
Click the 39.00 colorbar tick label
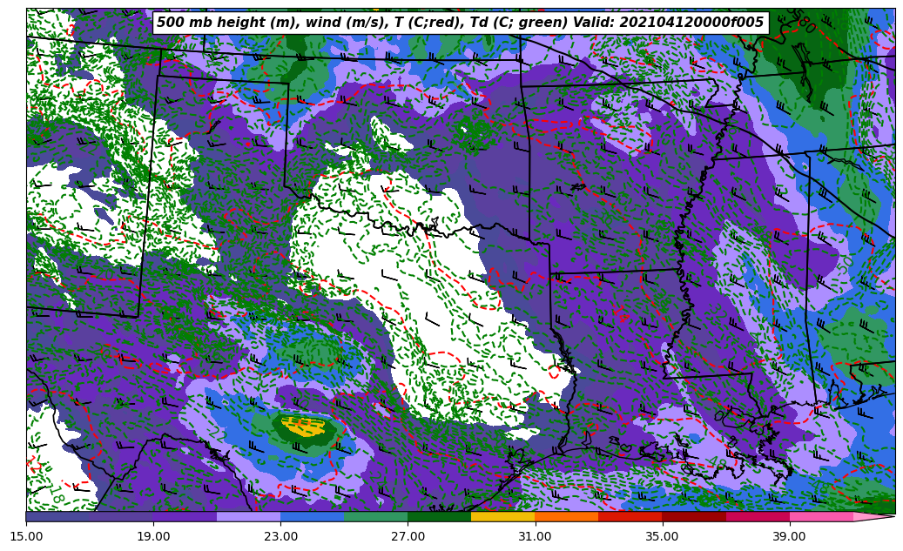pos(789,537)
